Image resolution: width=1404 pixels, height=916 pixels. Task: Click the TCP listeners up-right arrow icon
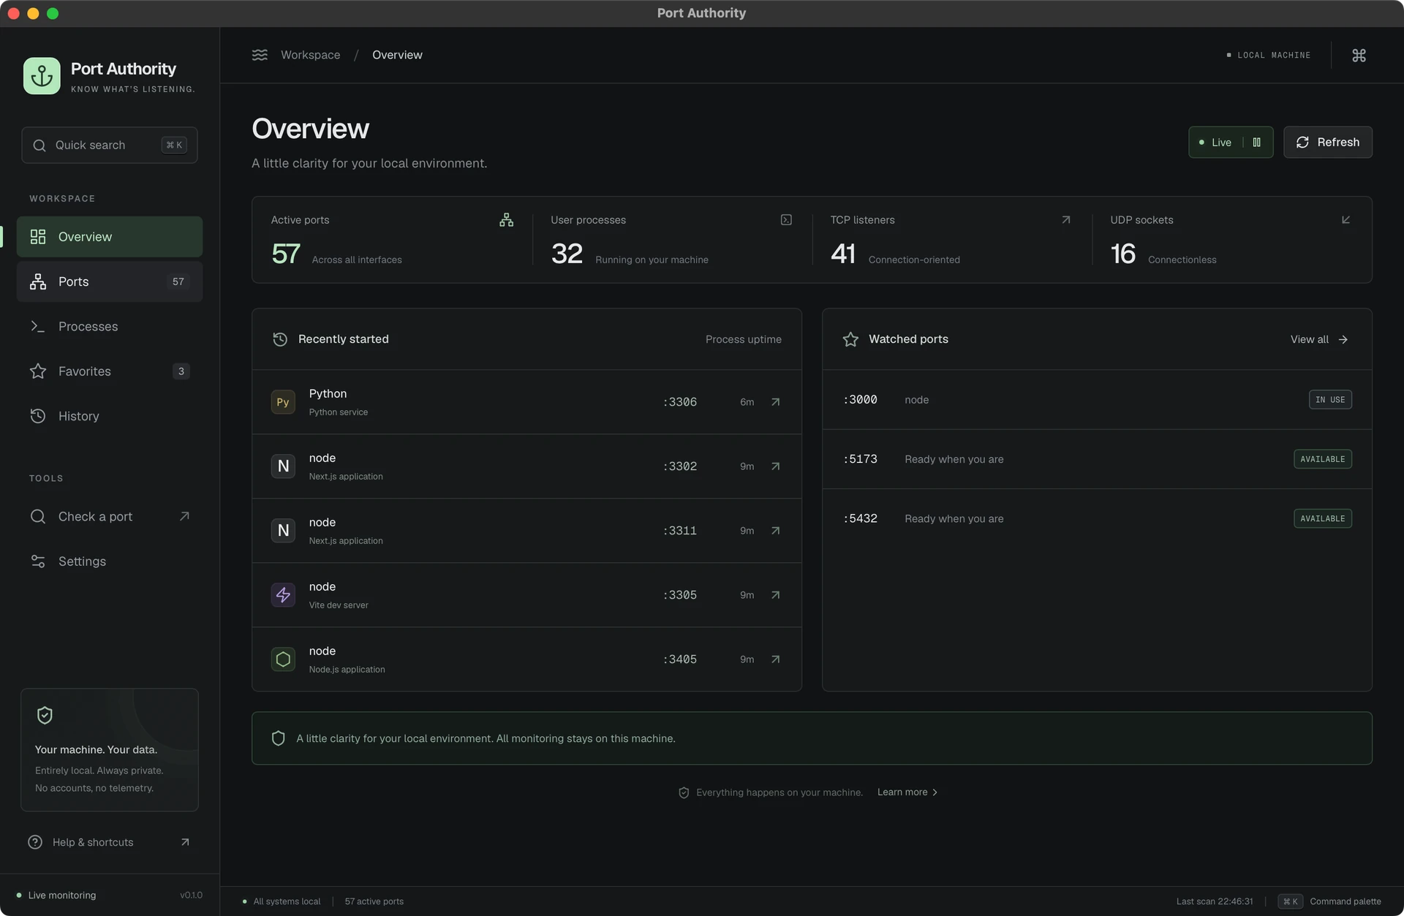(x=1065, y=220)
